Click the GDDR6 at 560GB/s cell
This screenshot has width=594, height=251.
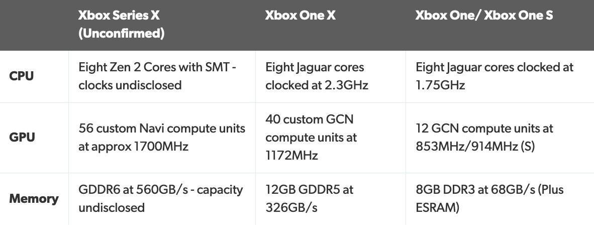[x=162, y=199]
